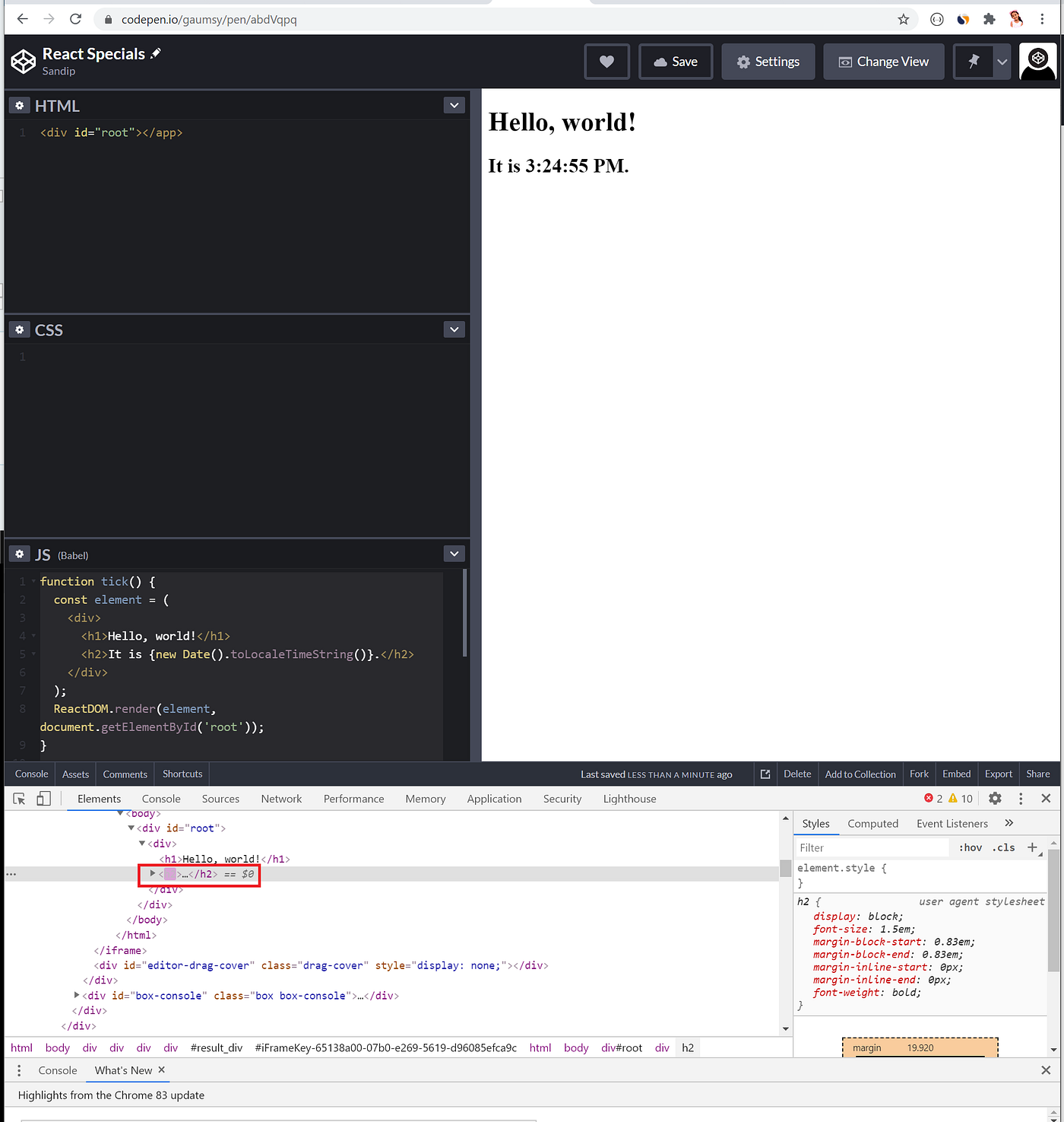Expand the h2 node in the Elements tree
This screenshot has height=1122, width=1064.
tap(152, 874)
